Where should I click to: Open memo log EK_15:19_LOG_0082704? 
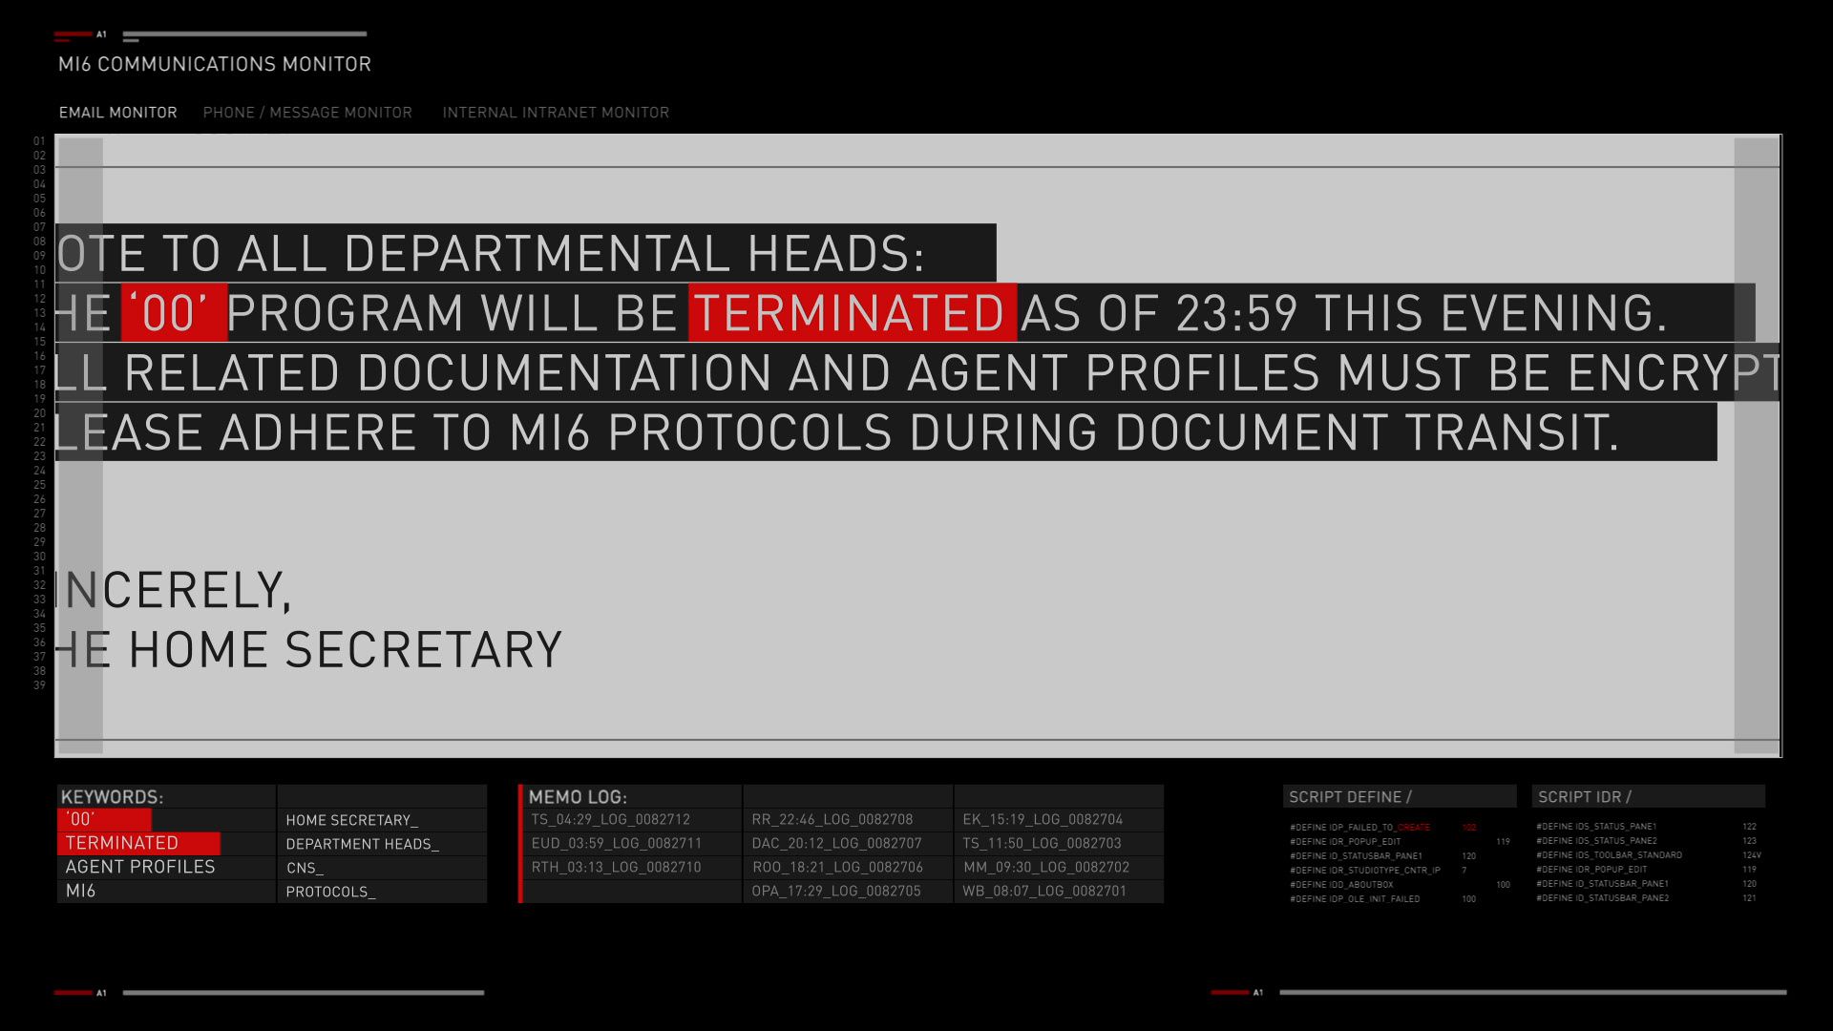1043,819
